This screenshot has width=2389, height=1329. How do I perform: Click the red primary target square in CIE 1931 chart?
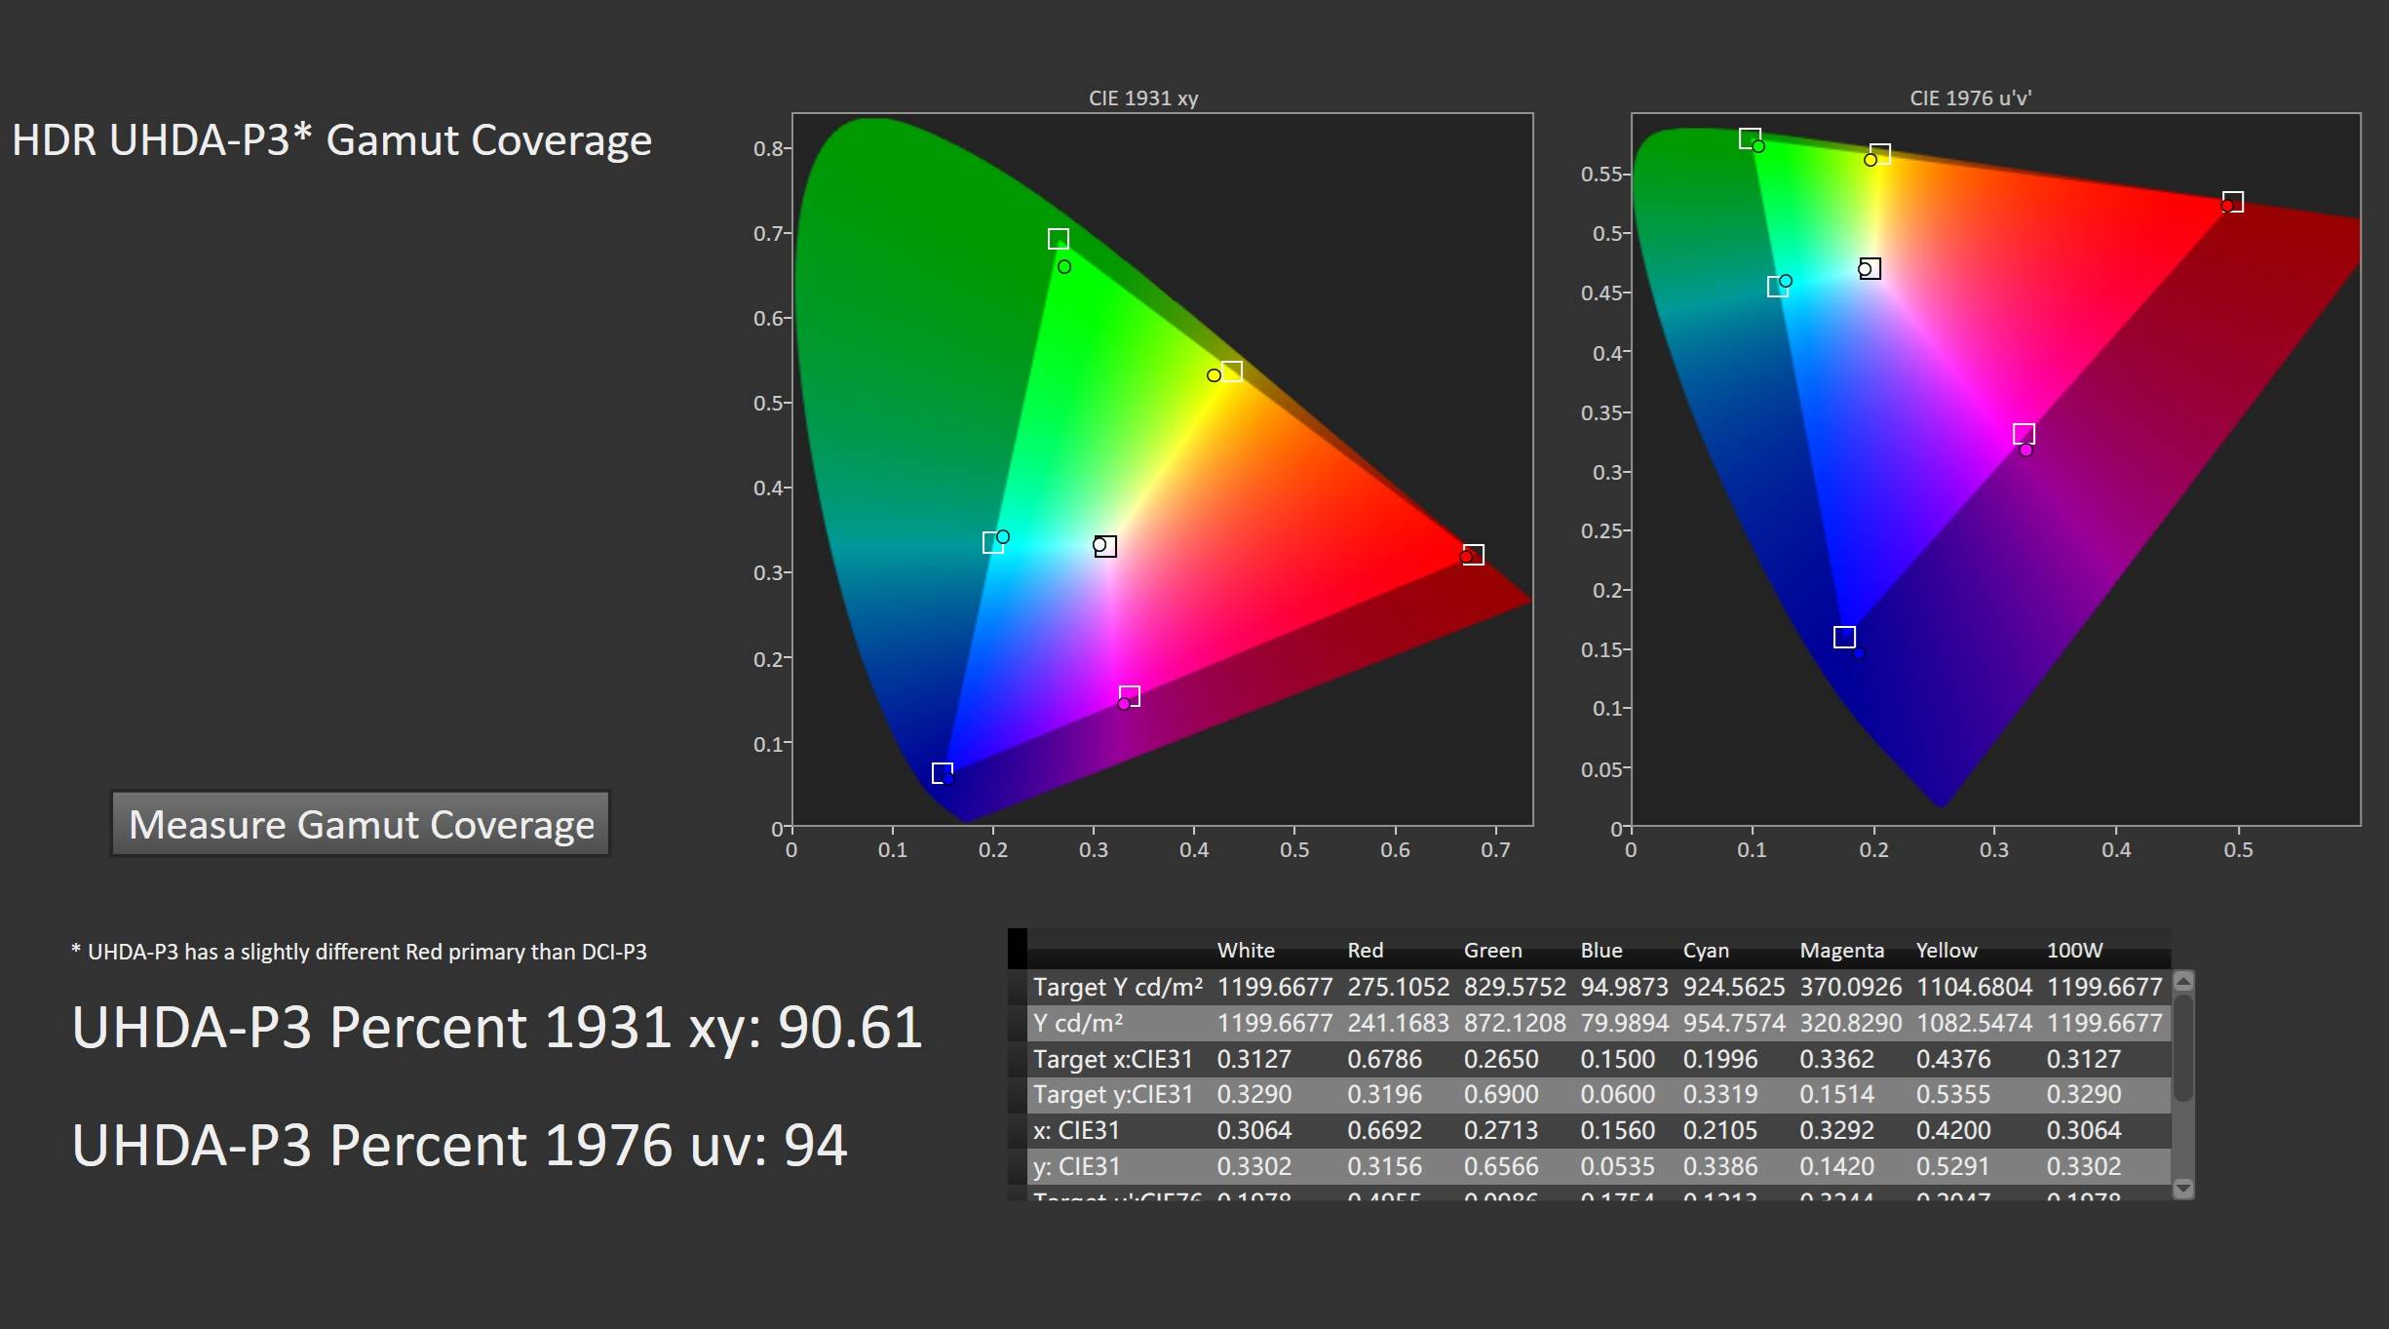pyautogui.click(x=1474, y=555)
